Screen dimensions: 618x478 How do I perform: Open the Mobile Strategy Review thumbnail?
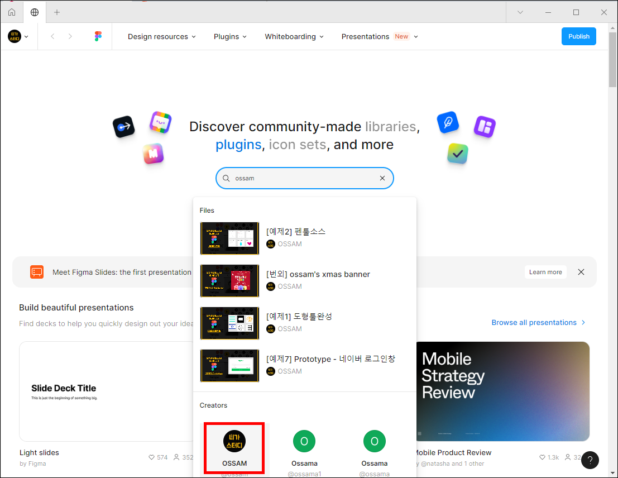click(503, 391)
